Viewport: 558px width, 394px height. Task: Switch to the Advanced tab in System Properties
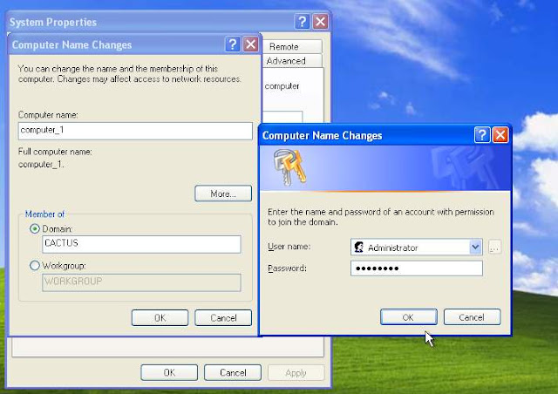(x=292, y=61)
